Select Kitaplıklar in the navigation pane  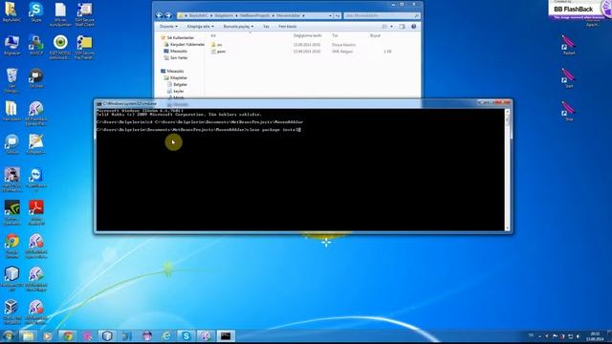pyautogui.click(x=179, y=77)
